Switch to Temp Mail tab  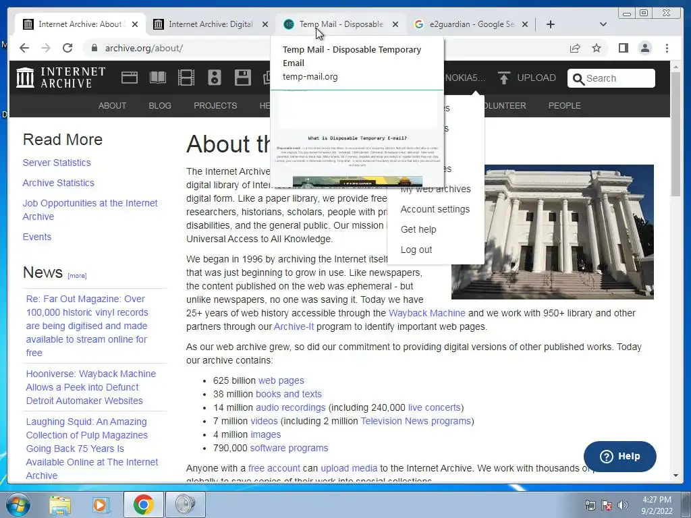coord(340,24)
